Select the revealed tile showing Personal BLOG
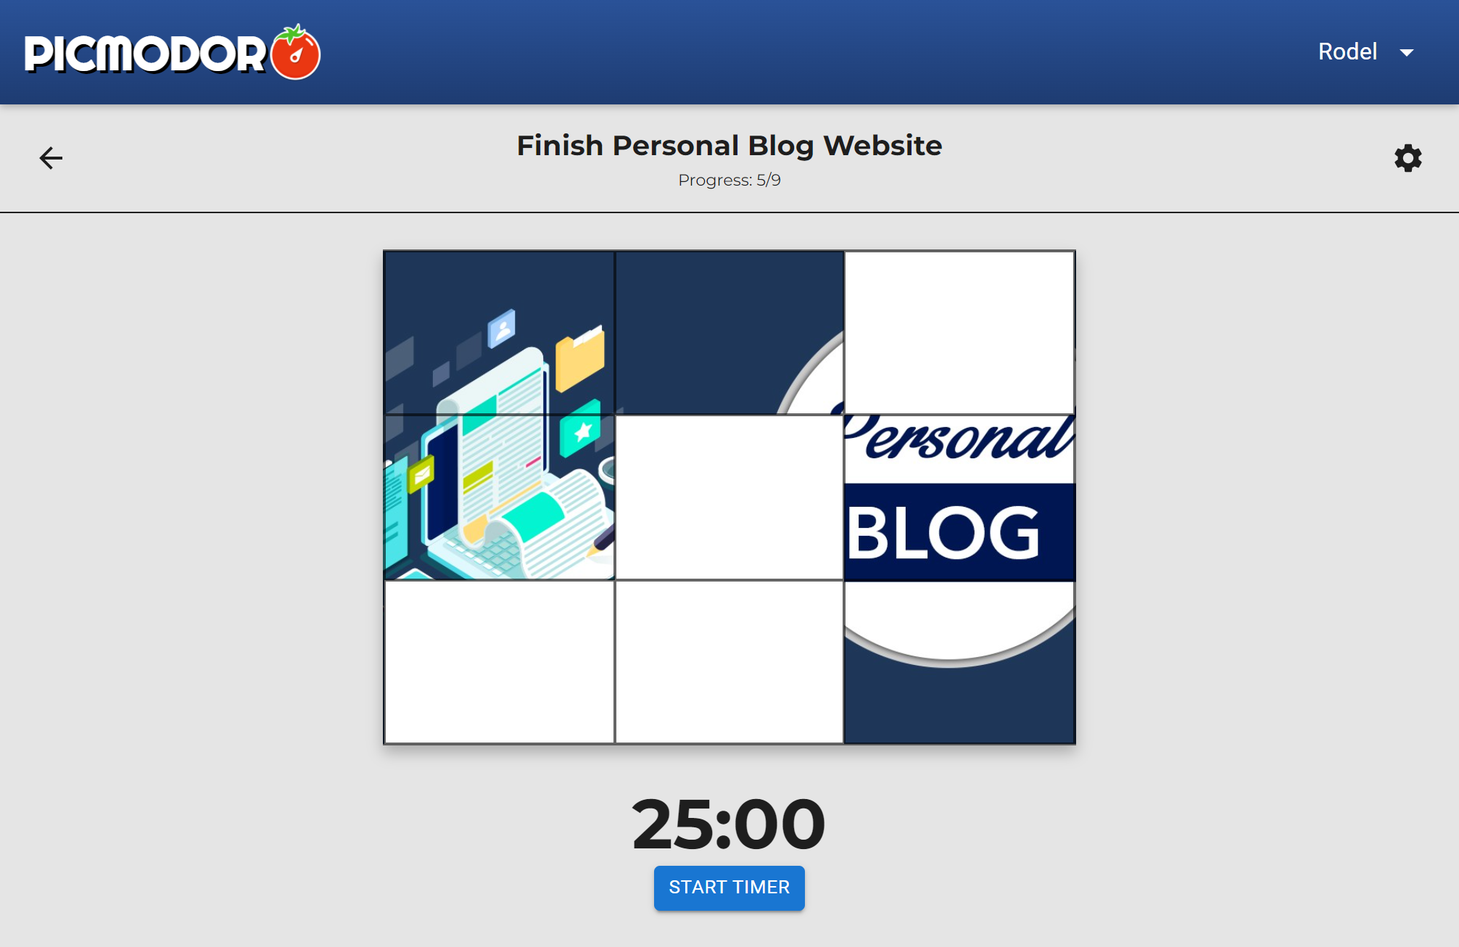This screenshot has width=1459, height=947. [x=959, y=497]
